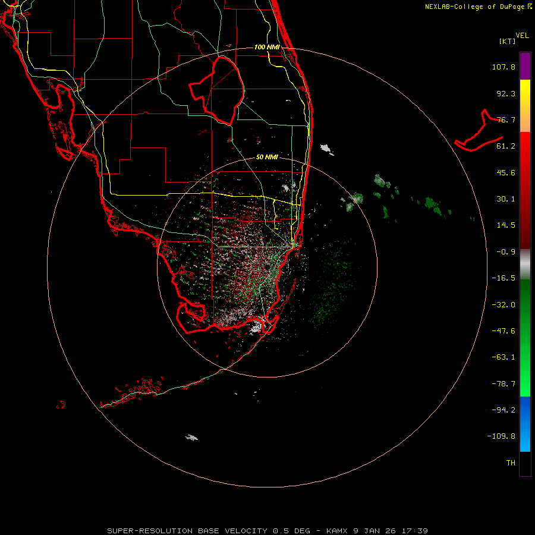Image resolution: width=535 pixels, height=535 pixels.
Task: Select the -0.9 legend value
Action: pos(506,252)
